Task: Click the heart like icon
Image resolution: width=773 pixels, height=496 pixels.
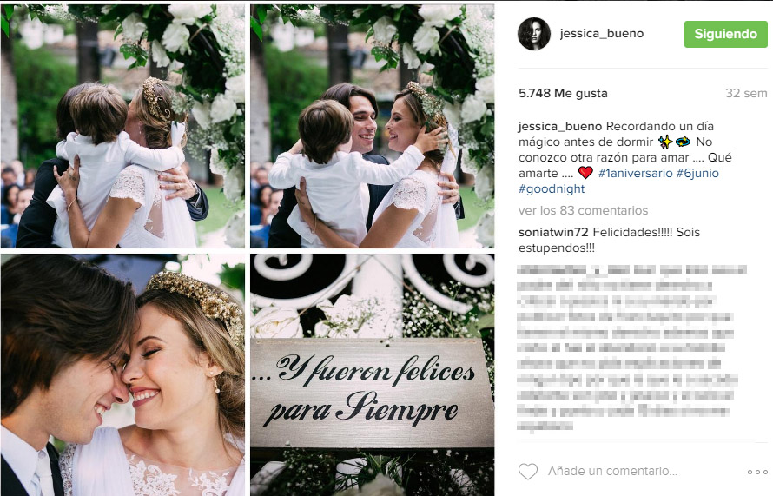Action: [x=528, y=472]
